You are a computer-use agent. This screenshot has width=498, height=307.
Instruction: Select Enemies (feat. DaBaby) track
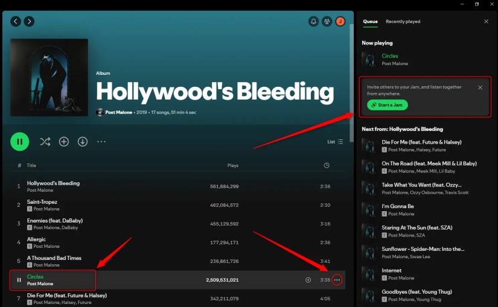point(55,221)
